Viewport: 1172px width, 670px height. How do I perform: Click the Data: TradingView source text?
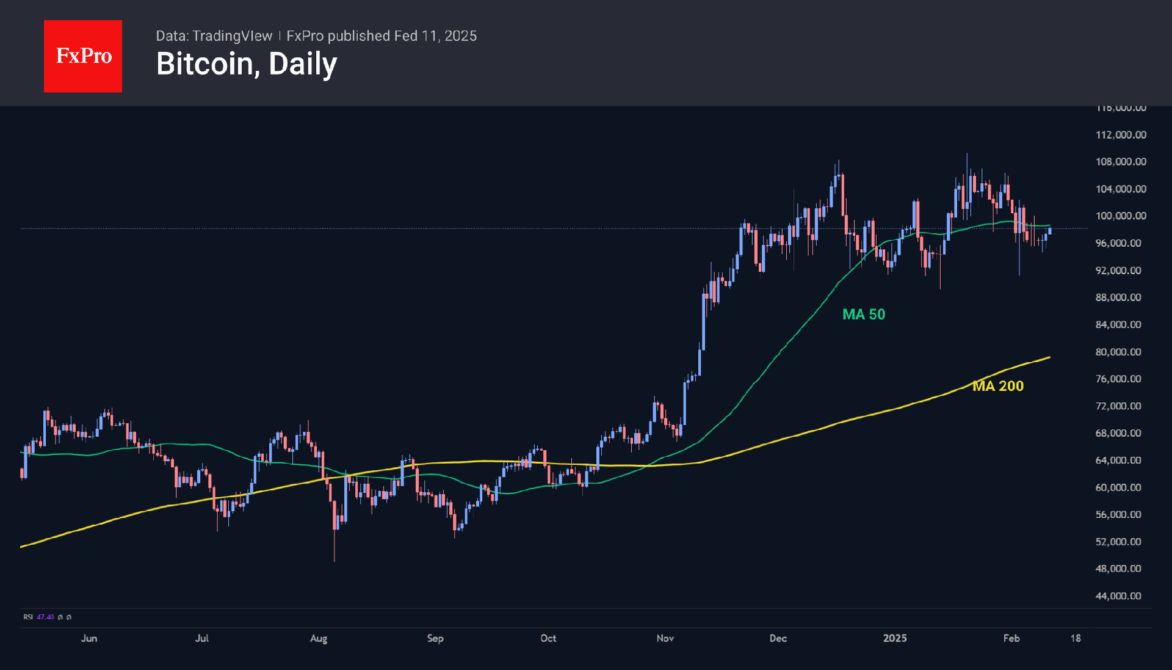[x=214, y=36]
